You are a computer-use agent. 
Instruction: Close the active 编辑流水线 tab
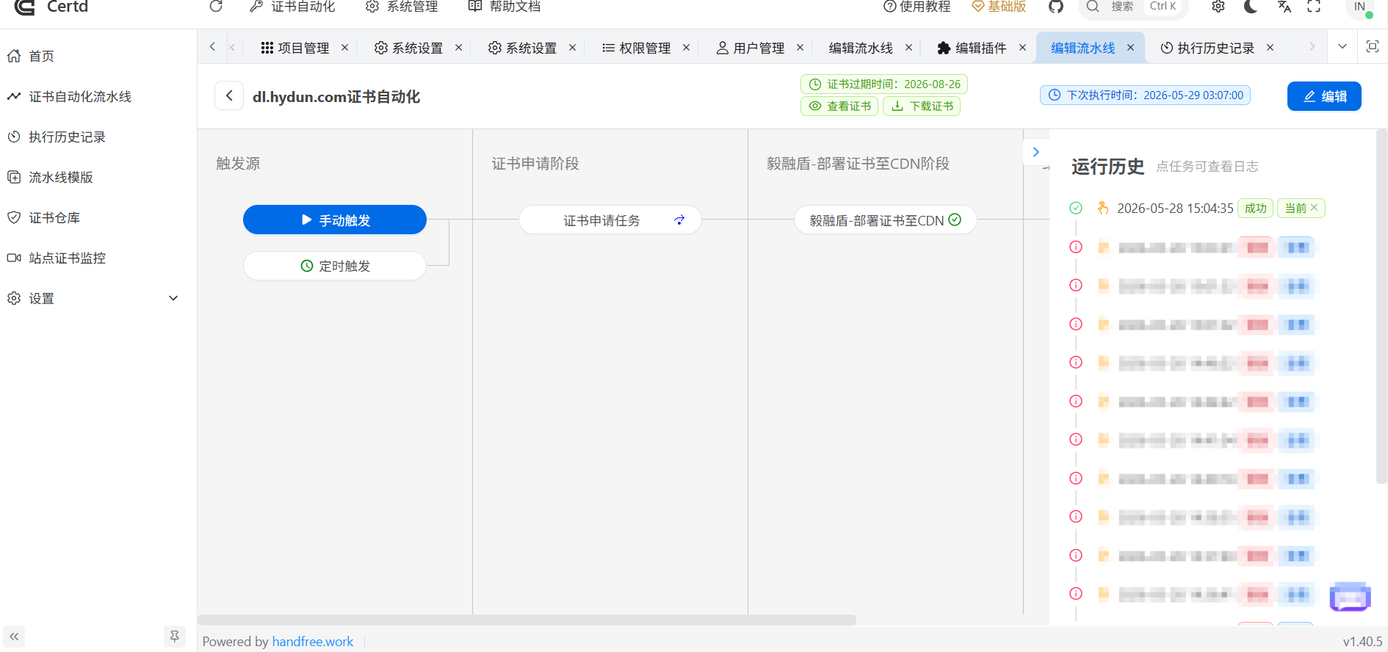[x=1131, y=48]
